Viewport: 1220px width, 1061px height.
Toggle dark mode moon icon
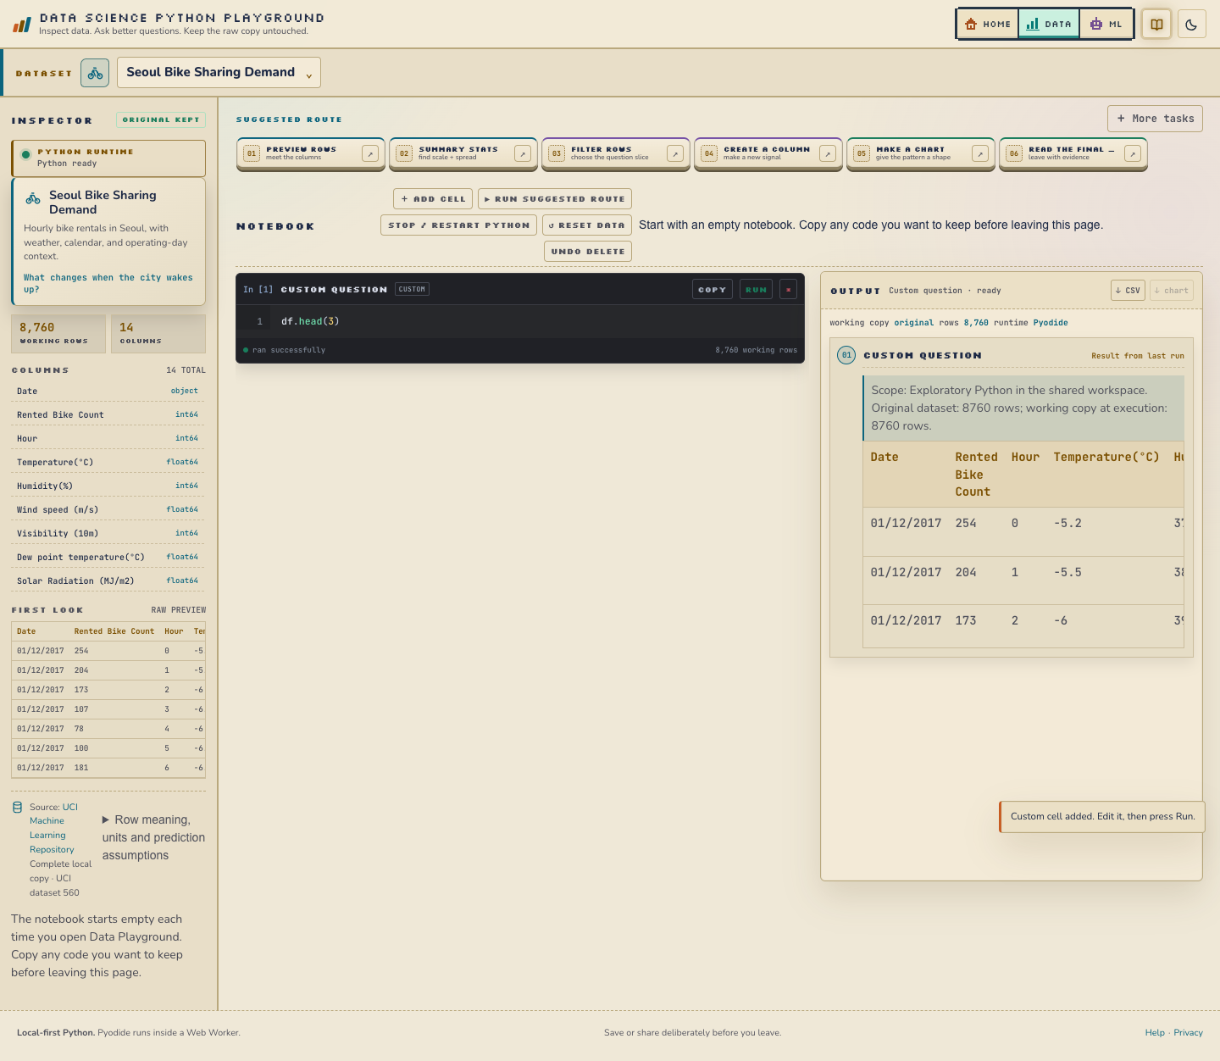pos(1191,25)
